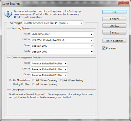Click the Description group label

(x=18, y=90)
